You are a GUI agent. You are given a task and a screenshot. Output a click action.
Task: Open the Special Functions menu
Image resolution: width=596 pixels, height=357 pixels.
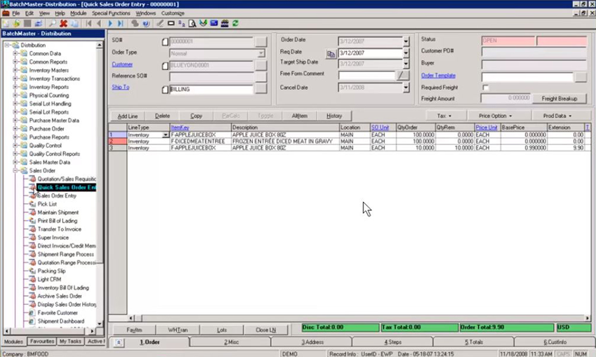(111, 13)
